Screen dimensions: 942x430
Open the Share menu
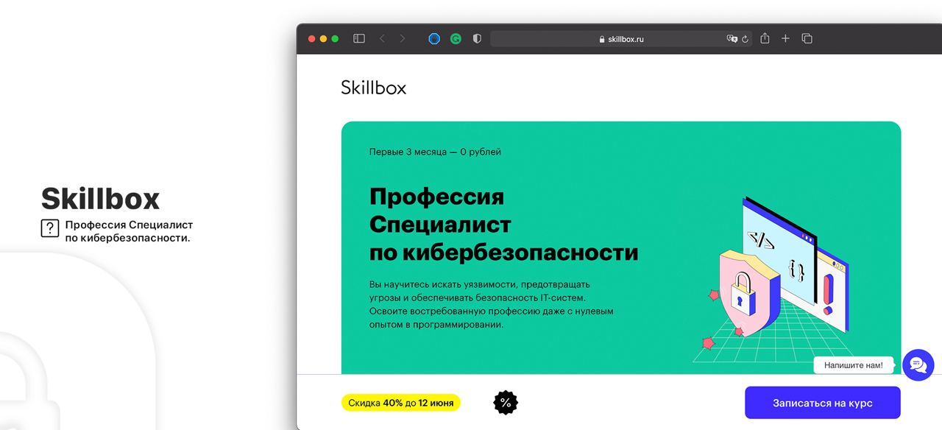tap(765, 38)
